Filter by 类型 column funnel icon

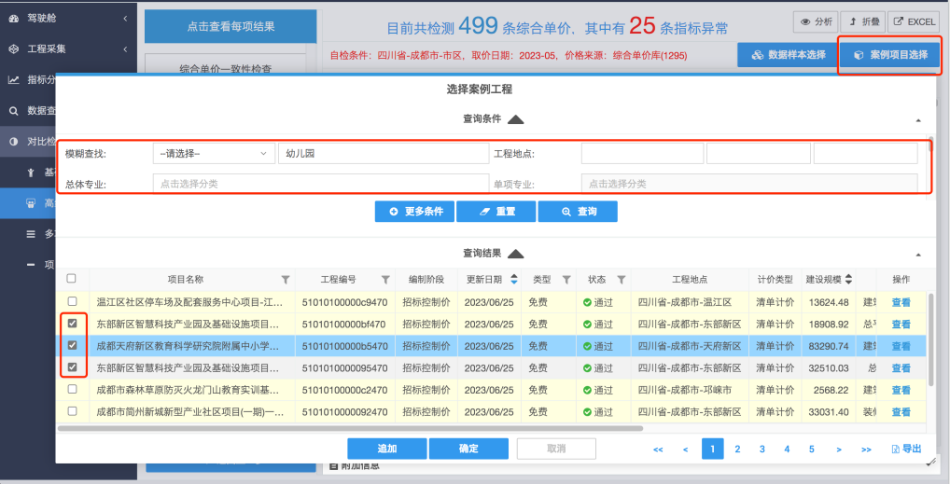tap(566, 279)
